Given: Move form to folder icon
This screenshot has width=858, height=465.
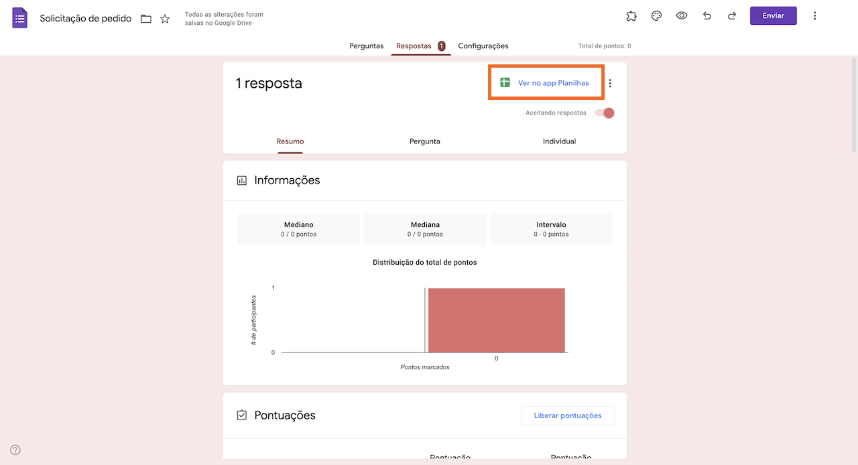Looking at the screenshot, I should [x=146, y=19].
